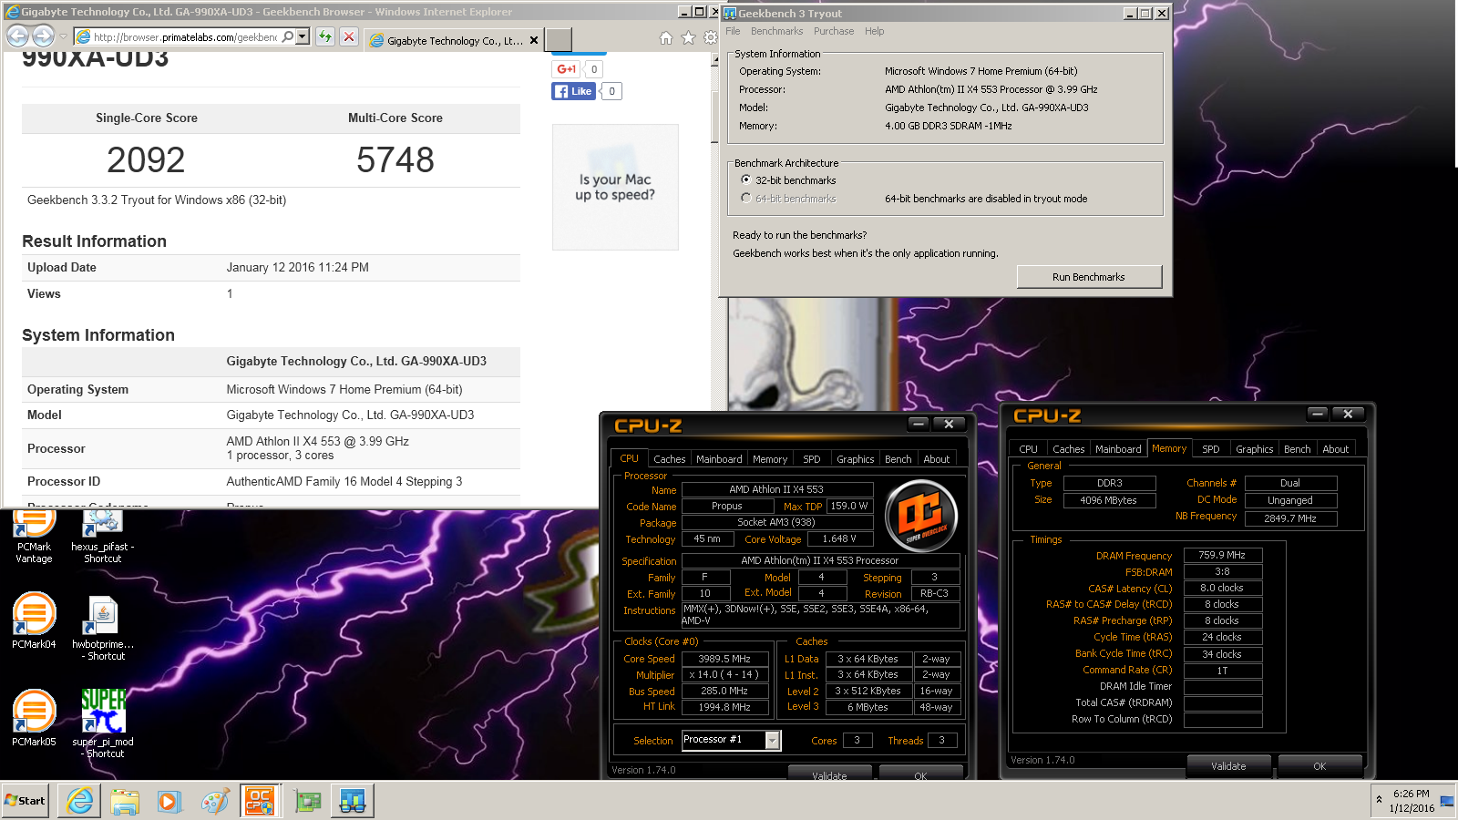Open Mainboard tab in right CPU-Z window
Image resolution: width=1458 pixels, height=820 pixels.
point(1118,449)
